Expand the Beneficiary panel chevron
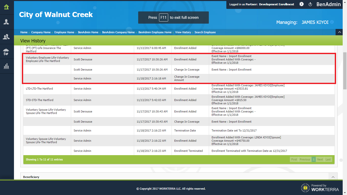This screenshot has width=347, height=195. click(x=333, y=177)
